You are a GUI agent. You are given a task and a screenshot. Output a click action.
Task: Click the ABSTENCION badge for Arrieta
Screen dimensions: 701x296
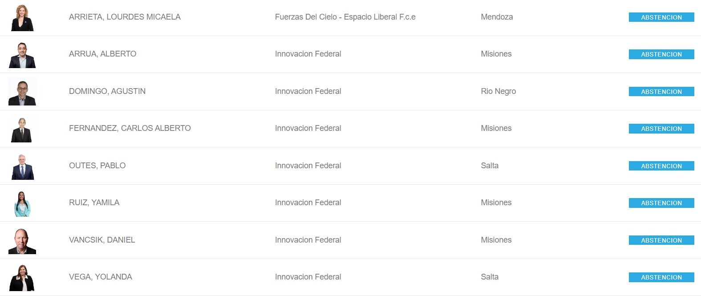coord(661,17)
